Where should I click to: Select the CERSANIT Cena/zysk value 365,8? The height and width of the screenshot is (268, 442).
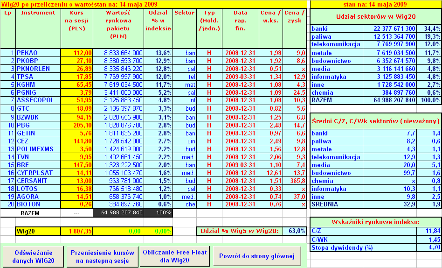click(295, 180)
